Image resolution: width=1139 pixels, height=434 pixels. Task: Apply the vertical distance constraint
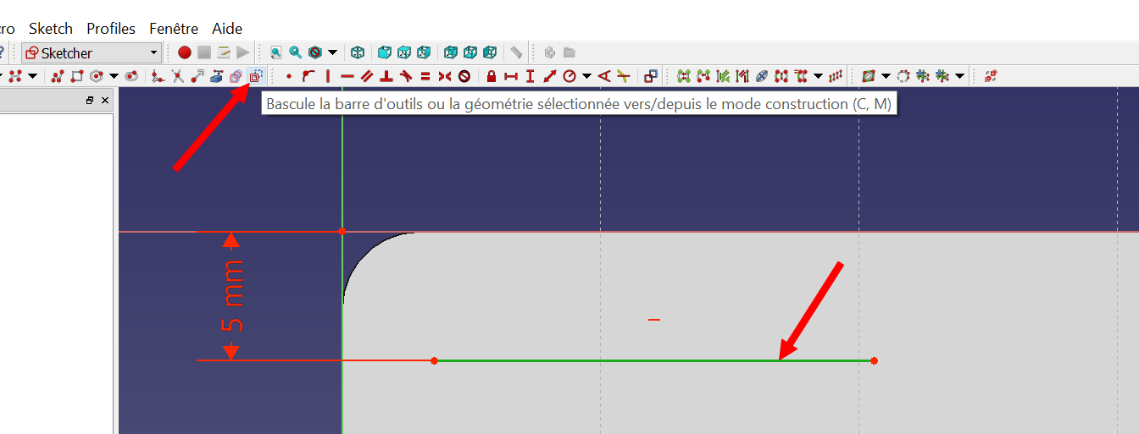pos(531,76)
